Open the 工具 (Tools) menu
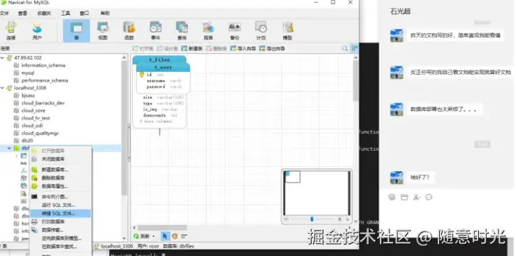Screen dimensions: 516x256 tap(65, 13)
